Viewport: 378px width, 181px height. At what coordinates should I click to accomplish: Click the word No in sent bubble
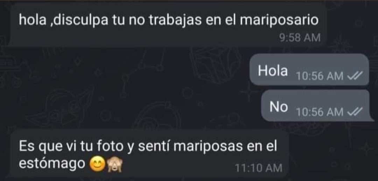tap(279, 107)
